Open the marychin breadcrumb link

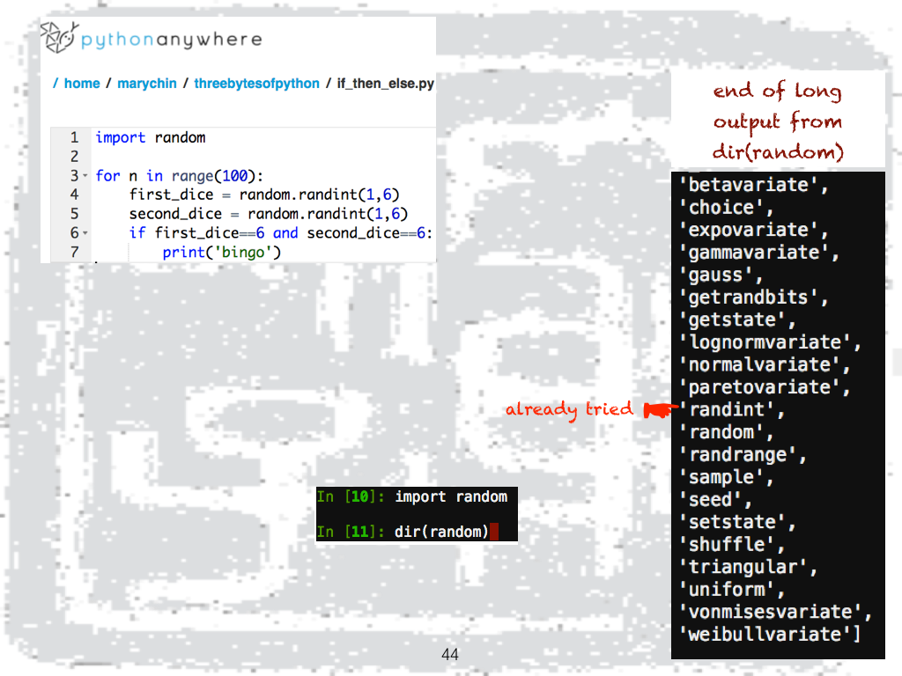pyautogui.click(x=149, y=84)
